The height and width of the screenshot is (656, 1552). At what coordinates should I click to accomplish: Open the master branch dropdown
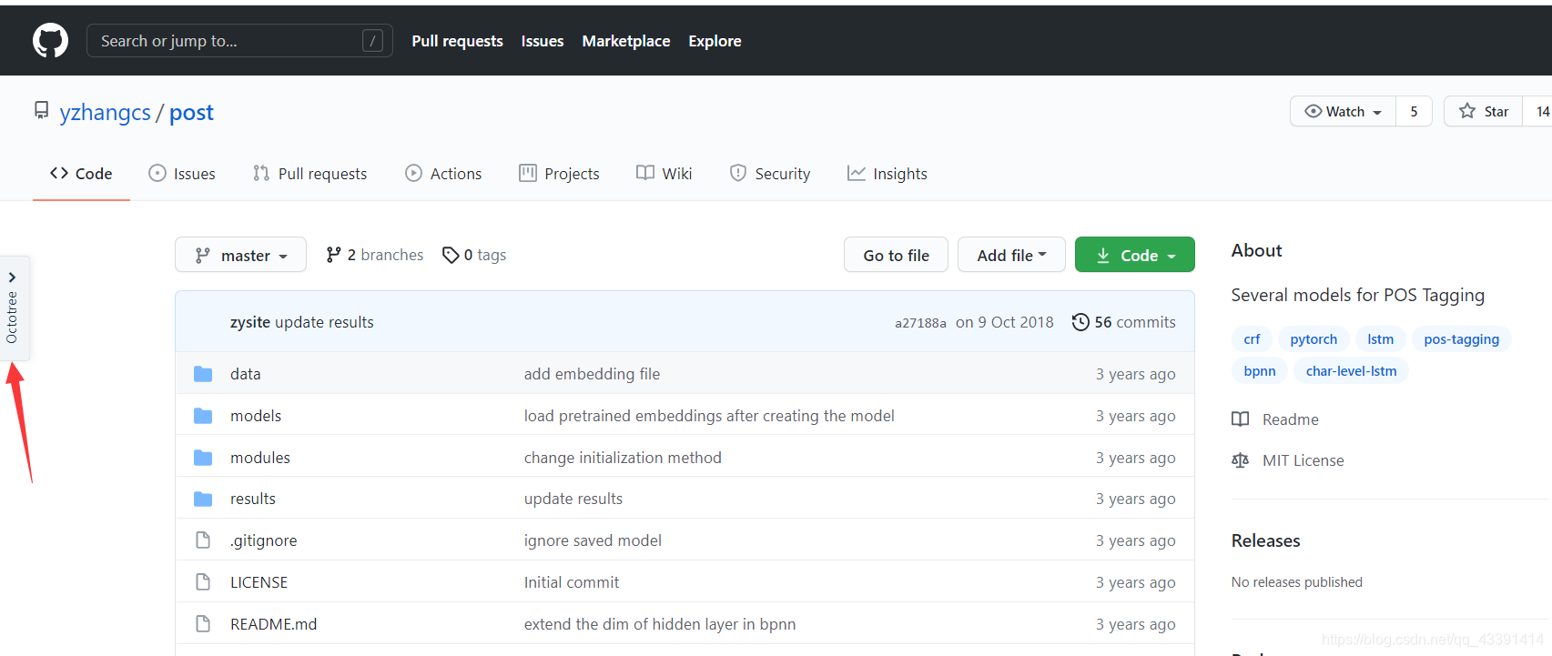[x=240, y=255]
